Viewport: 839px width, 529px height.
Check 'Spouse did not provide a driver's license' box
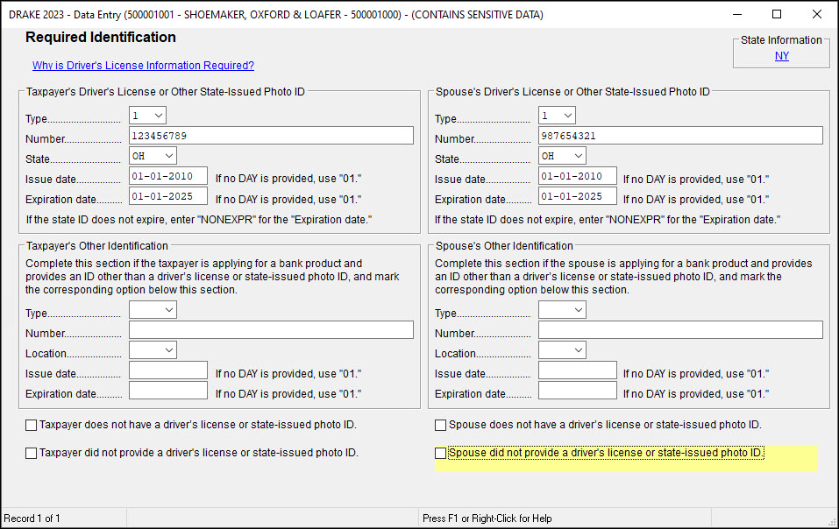coord(440,453)
